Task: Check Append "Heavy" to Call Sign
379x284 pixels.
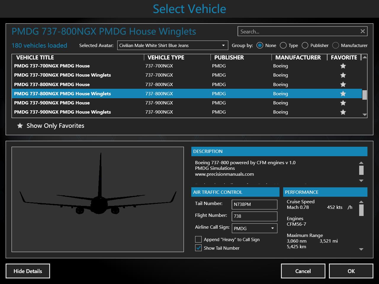Action: coord(198,239)
